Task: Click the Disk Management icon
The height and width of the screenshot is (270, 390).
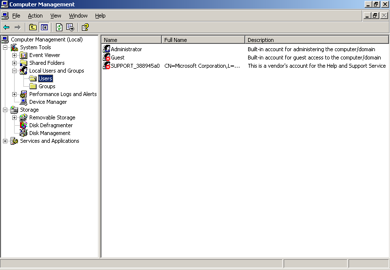Action: click(23, 133)
